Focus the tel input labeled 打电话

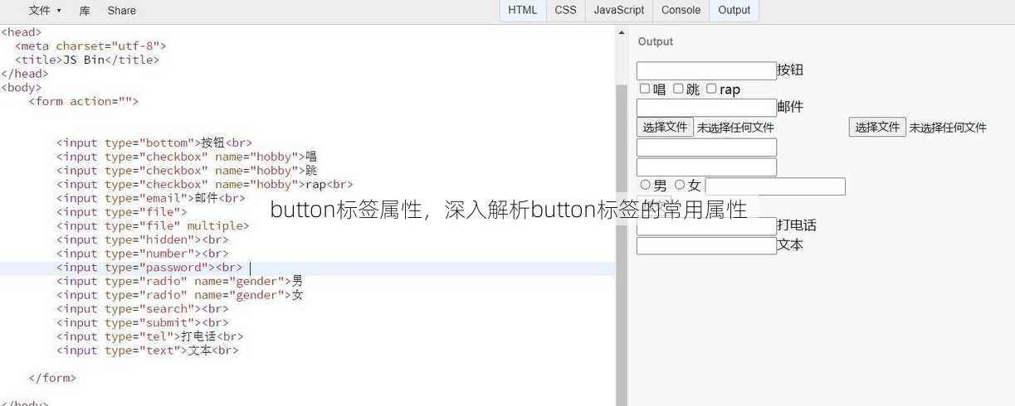tap(706, 226)
